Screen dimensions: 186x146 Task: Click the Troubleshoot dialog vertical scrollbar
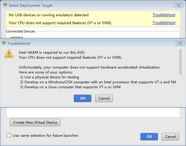click(180, 62)
